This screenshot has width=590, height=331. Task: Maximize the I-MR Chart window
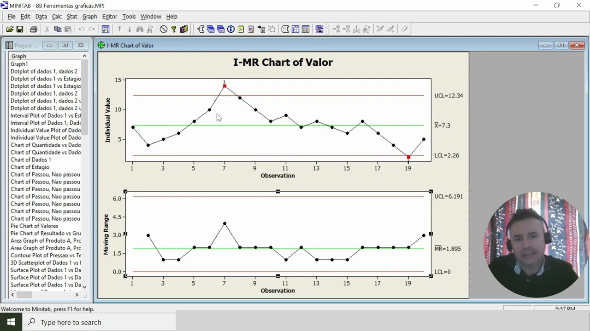(561, 45)
